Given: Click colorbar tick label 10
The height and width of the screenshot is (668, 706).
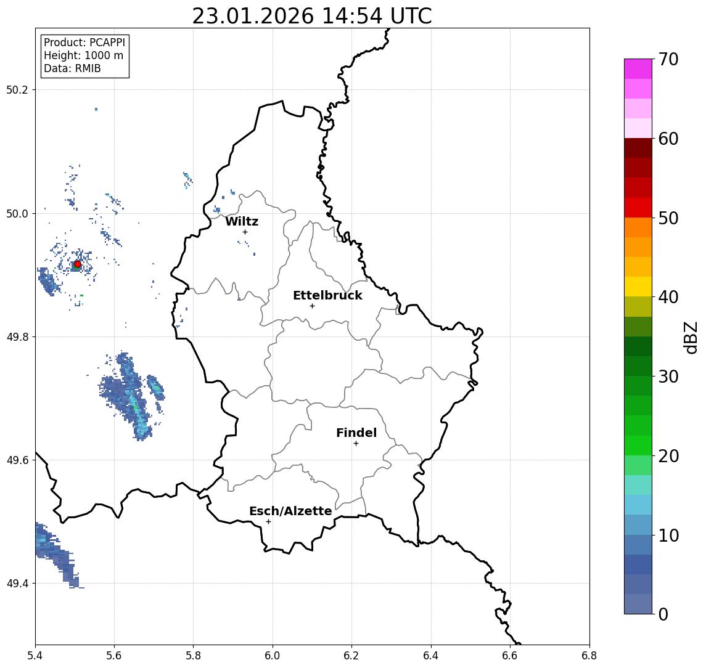Looking at the screenshot, I should pos(668,535).
